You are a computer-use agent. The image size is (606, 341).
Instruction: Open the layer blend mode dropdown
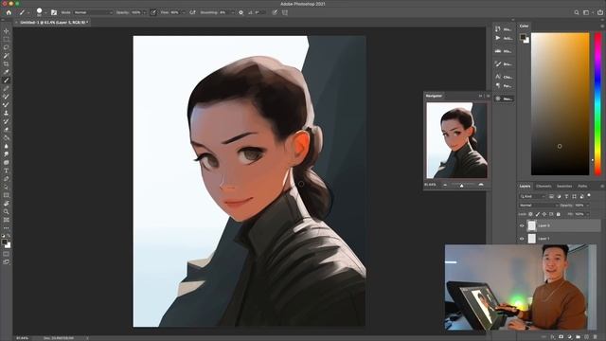[x=538, y=206]
